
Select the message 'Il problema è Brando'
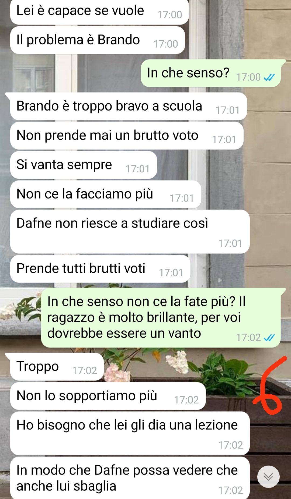(x=98, y=40)
